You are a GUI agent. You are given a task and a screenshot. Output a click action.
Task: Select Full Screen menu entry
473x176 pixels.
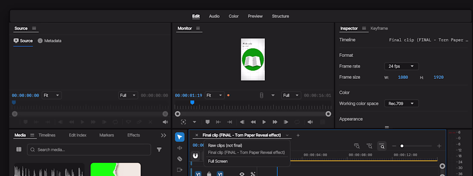click(x=218, y=161)
